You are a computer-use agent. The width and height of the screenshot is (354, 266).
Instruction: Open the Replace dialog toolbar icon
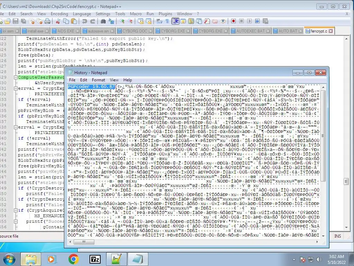point(111,21)
